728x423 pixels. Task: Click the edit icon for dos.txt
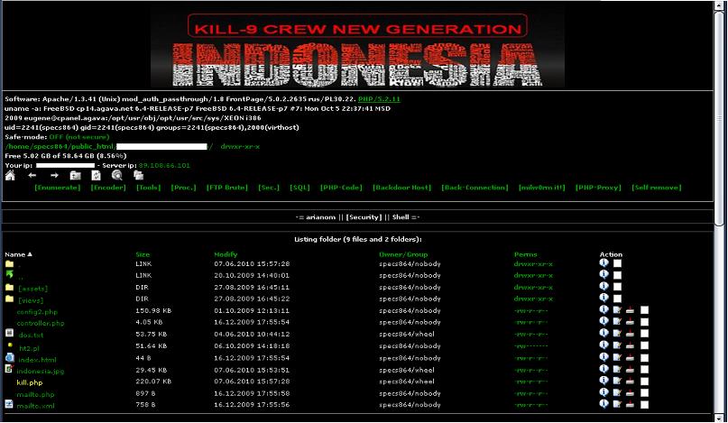617,334
